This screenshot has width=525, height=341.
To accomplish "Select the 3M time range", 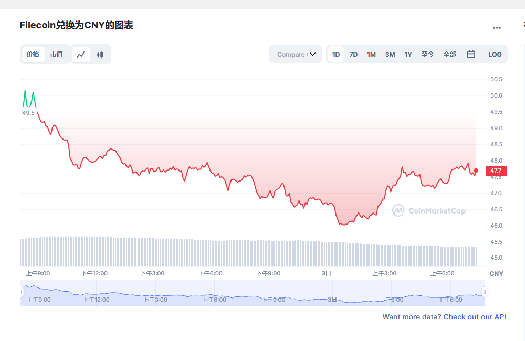I will click(390, 54).
